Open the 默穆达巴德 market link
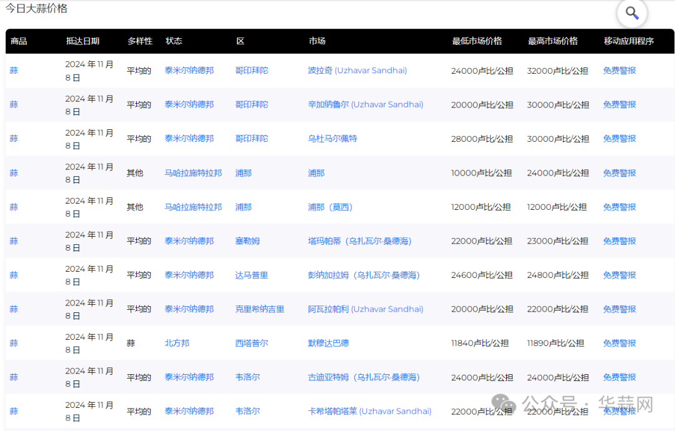Viewport: 675px width, 431px height. point(329,343)
